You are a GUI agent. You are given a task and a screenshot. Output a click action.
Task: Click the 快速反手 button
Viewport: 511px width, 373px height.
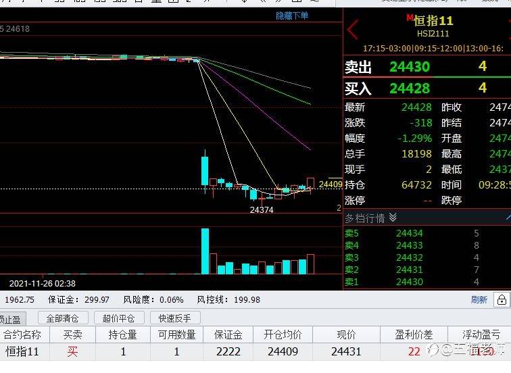point(175,318)
